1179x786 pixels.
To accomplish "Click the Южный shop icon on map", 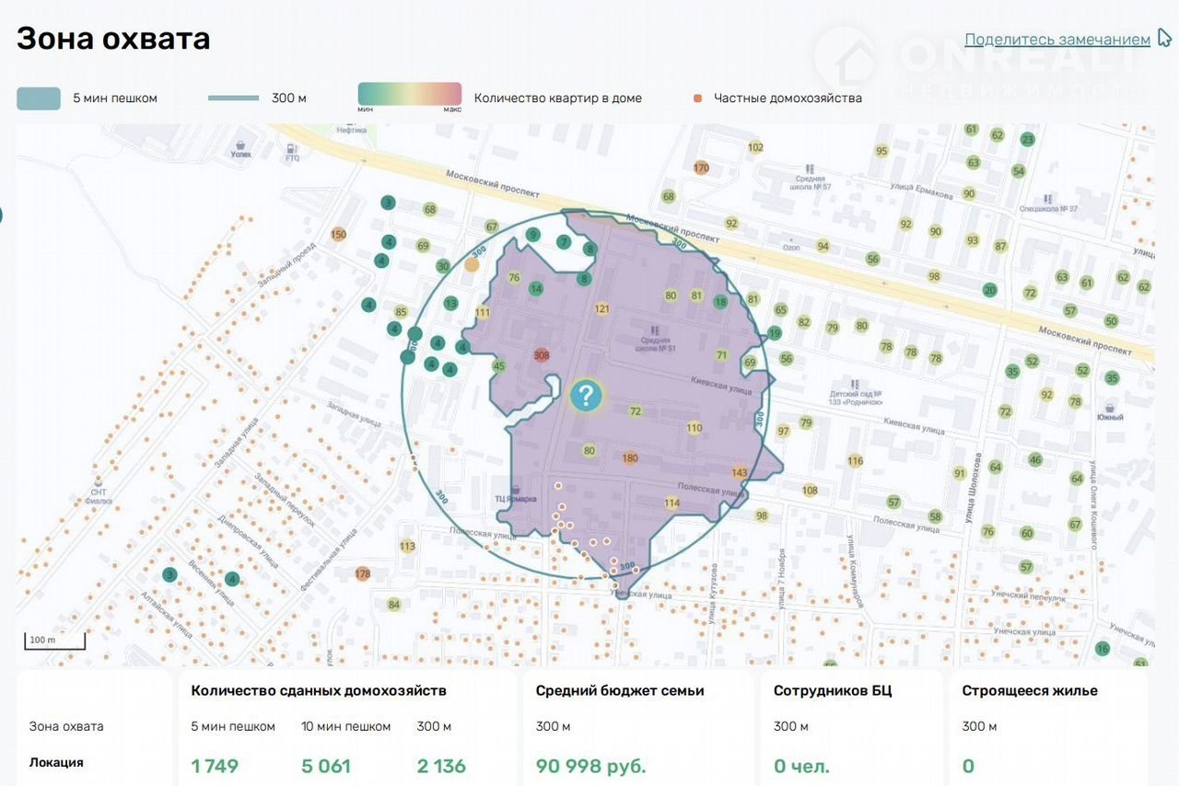I will (1111, 406).
